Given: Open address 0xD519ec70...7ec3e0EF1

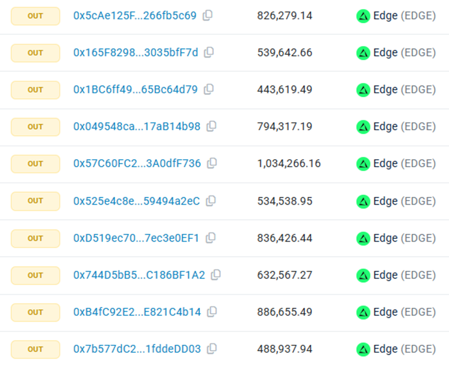Looking at the screenshot, I should 136,238.
